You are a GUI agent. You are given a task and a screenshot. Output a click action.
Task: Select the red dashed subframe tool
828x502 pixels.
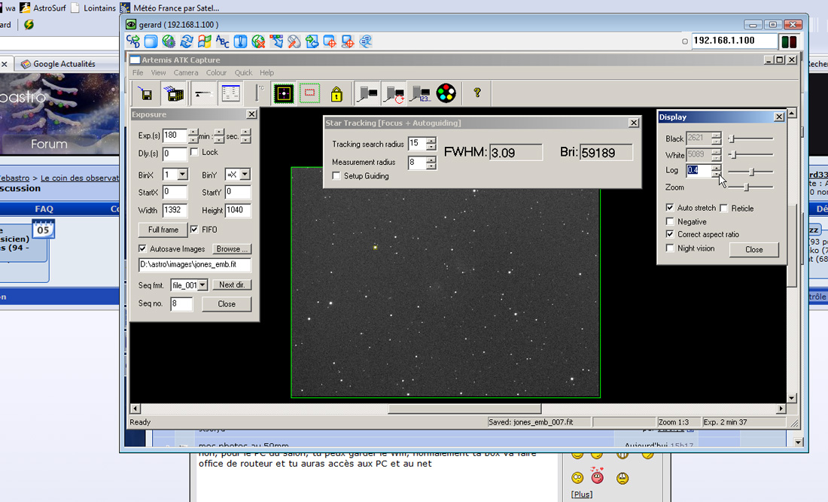click(x=309, y=94)
